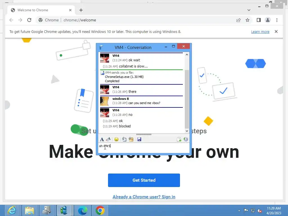Image resolution: width=288 pixels, height=216 pixels.
Task: Click Google Chrome taskbar icon
Action: tap(100, 210)
